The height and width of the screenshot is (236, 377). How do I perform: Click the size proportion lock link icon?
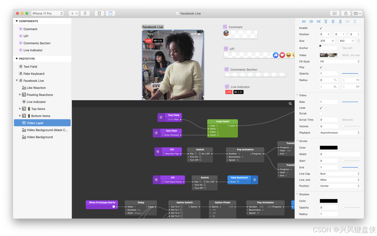[x=359, y=41]
